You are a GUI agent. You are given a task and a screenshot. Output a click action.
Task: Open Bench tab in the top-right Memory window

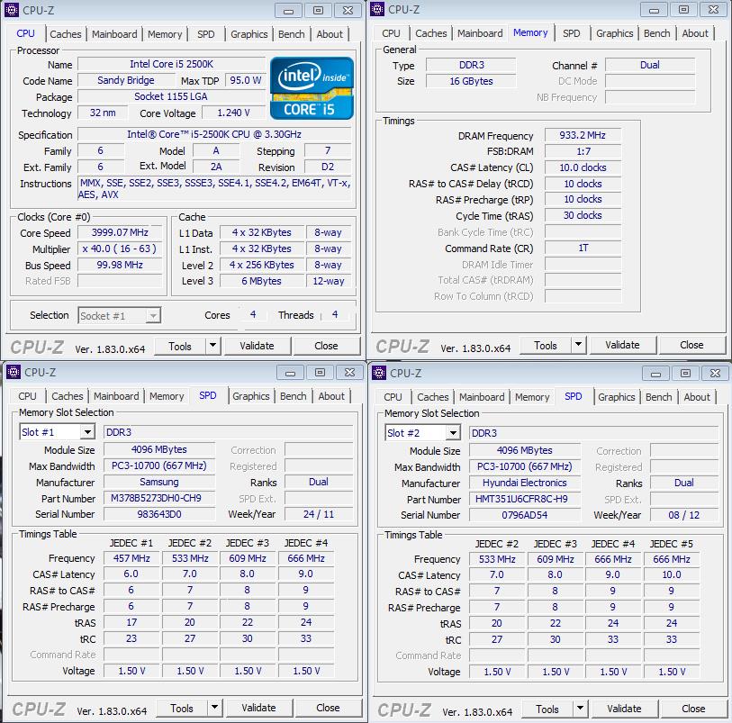tap(657, 33)
